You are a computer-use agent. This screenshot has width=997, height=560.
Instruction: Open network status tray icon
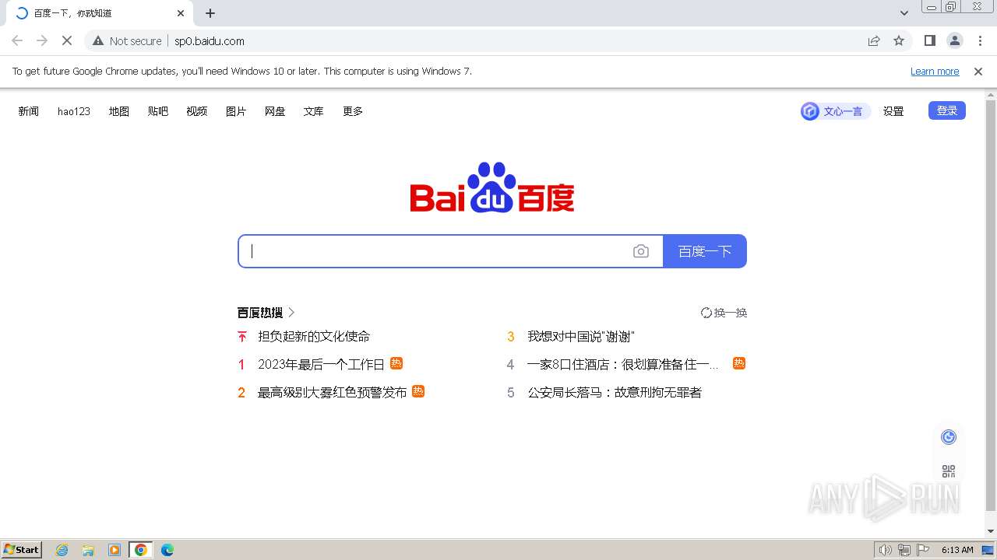pyautogui.click(x=904, y=550)
